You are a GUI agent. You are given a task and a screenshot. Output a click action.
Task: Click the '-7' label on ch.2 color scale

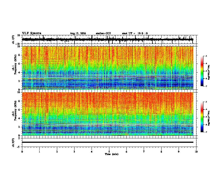point(206,132)
